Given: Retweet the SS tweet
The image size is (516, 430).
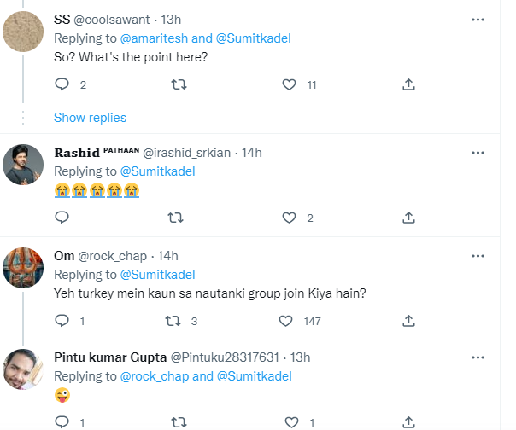Looking at the screenshot, I should (x=178, y=84).
